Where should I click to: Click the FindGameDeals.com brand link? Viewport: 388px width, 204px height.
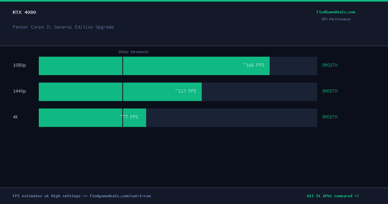(x=336, y=12)
